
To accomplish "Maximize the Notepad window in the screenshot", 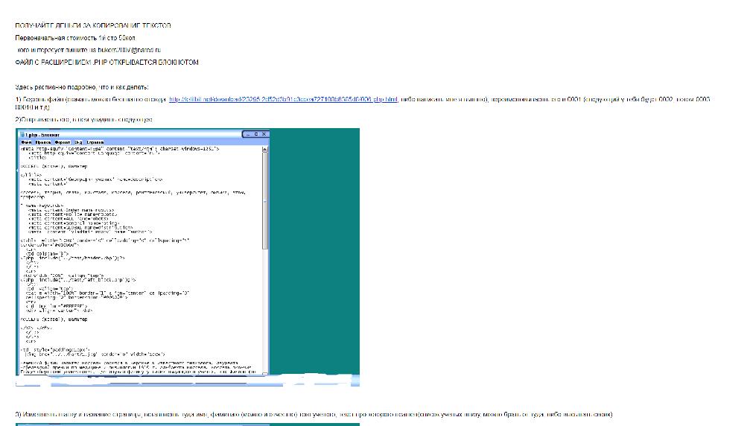I will pyautogui.click(x=256, y=134).
